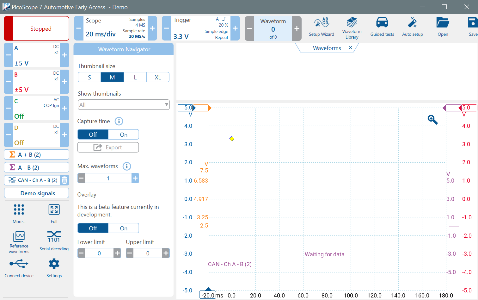Select the red channel B axis handle

[468, 108]
